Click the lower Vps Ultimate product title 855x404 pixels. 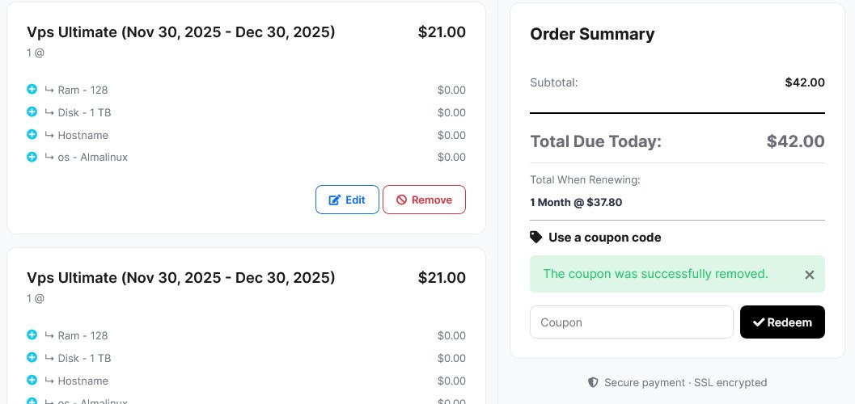point(180,278)
